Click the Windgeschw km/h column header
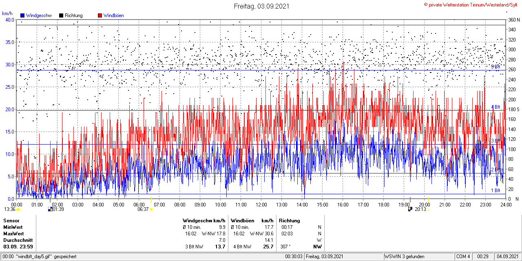Viewport: 522px width, 261px height. coord(204,221)
